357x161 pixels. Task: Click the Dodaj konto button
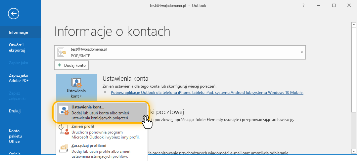pyautogui.click(x=71, y=65)
